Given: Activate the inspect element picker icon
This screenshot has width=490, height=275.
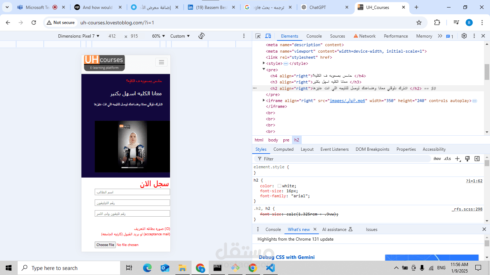Looking at the screenshot, I should (258, 36).
